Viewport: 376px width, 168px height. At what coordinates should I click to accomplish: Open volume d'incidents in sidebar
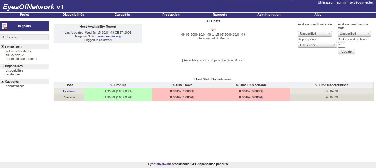pyautogui.click(x=18, y=51)
